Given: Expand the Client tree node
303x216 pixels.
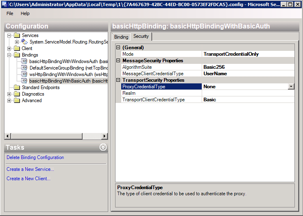Looking at the screenshot, I should click(x=9, y=48).
